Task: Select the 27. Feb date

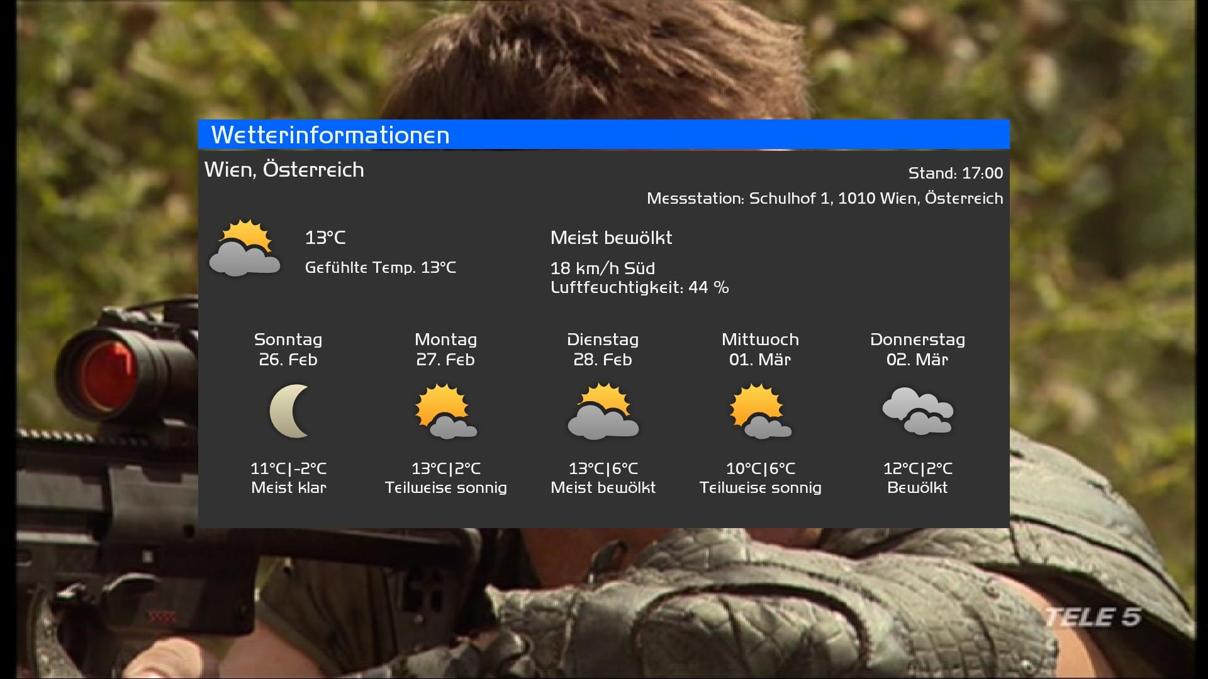Action: pyautogui.click(x=445, y=360)
